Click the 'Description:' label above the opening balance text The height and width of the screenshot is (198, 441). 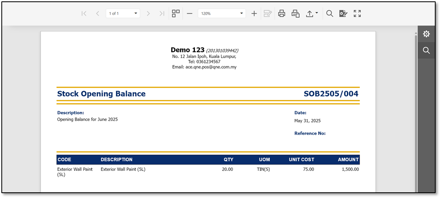[71, 113]
